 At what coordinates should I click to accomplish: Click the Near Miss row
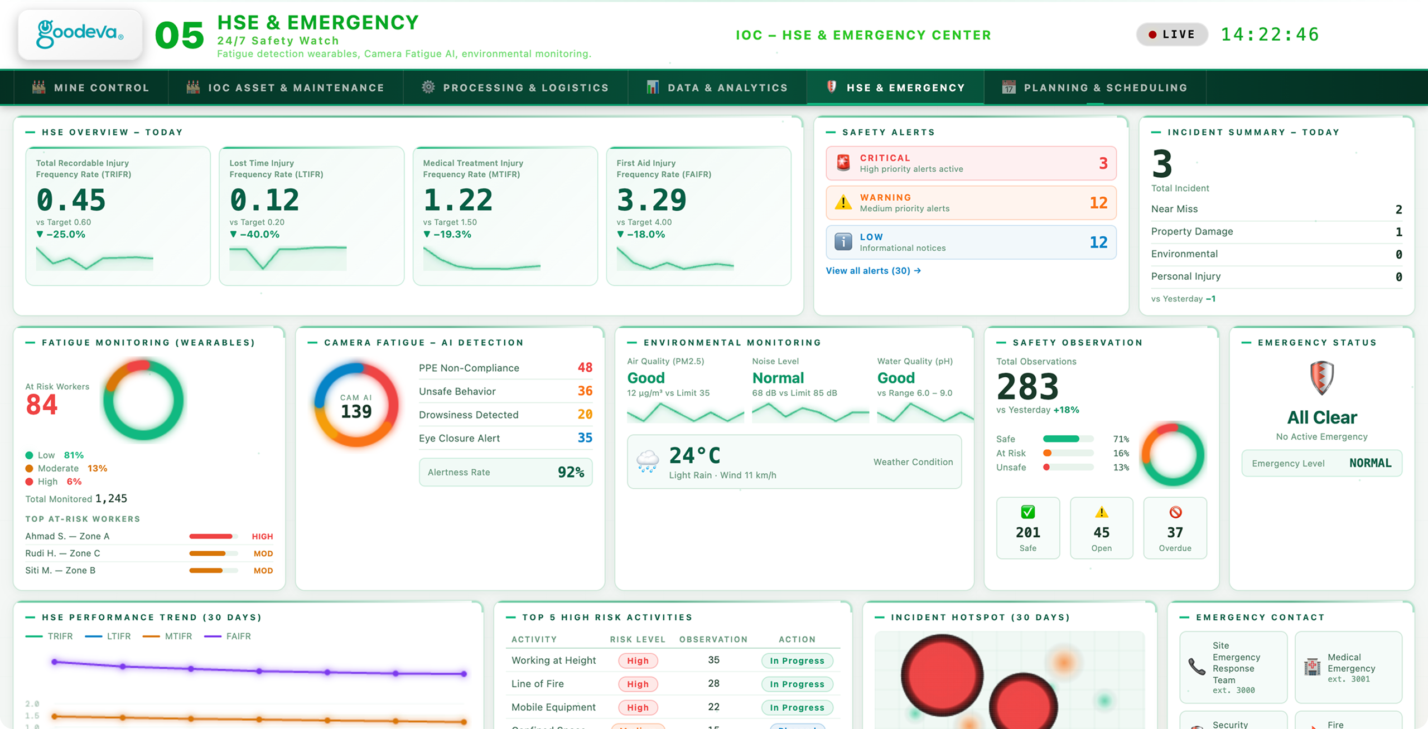(1276, 209)
